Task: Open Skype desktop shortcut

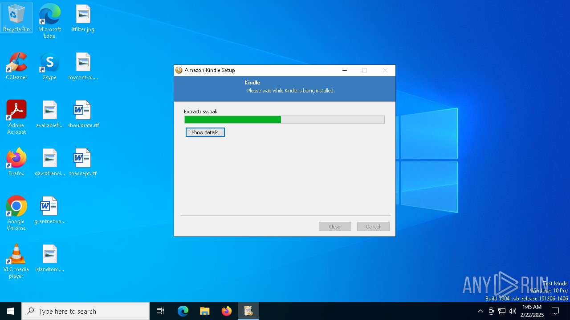Action: click(49, 66)
